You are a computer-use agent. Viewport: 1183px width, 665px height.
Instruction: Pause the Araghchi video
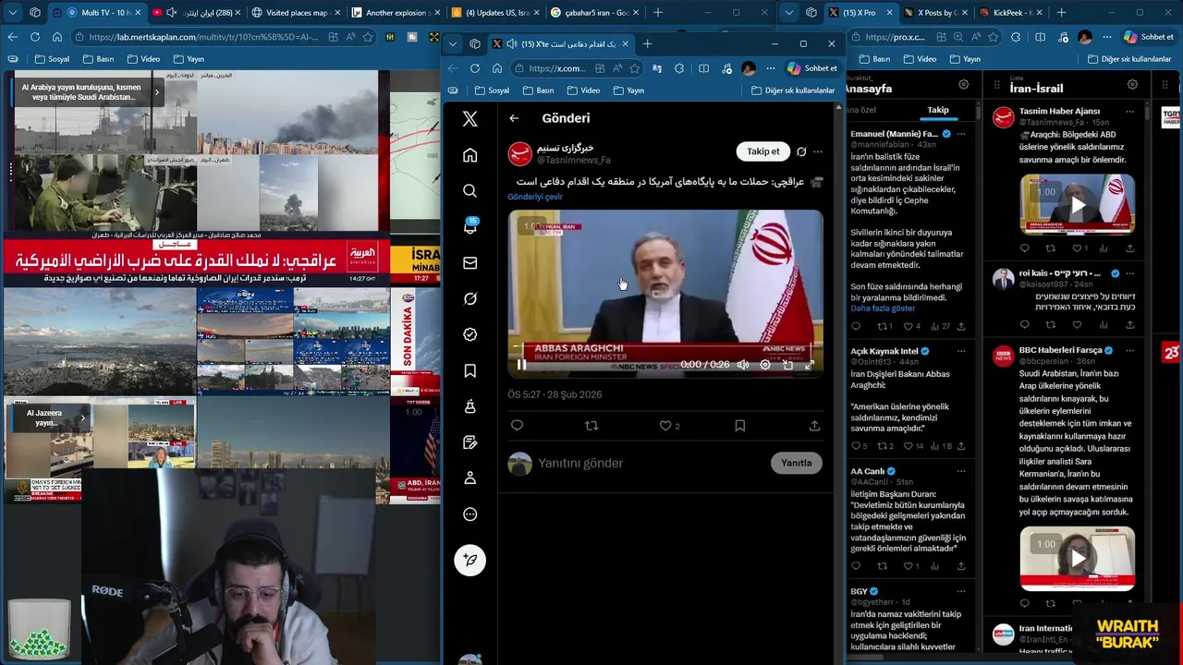tap(521, 365)
